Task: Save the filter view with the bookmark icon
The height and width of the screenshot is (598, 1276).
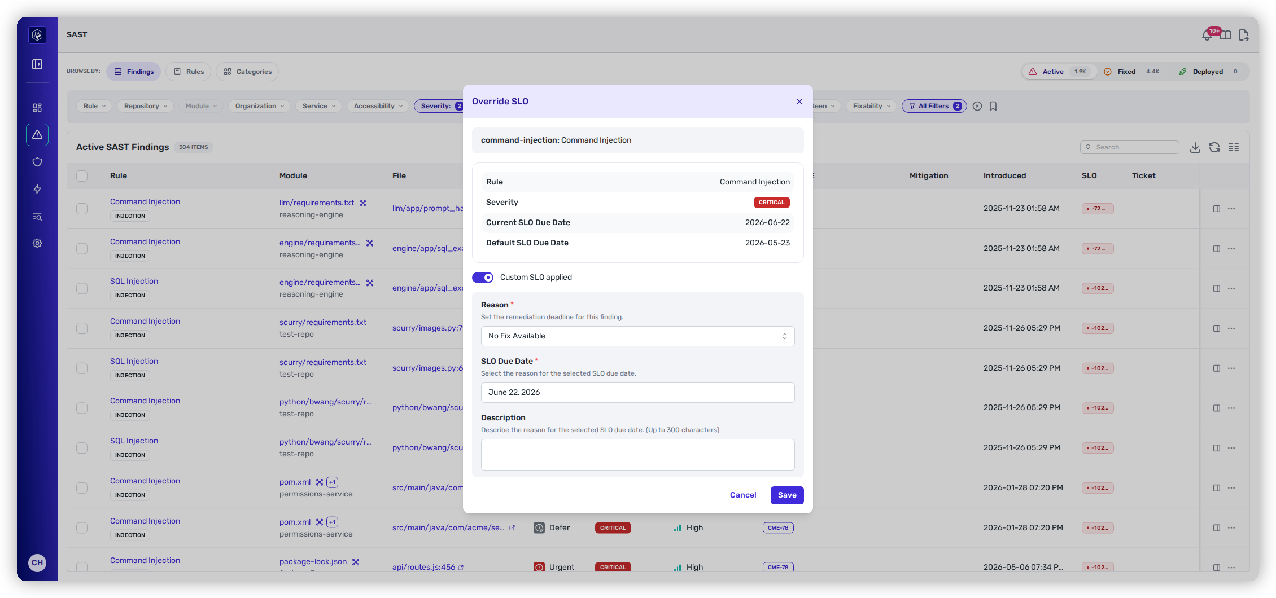Action: click(x=993, y=106)
